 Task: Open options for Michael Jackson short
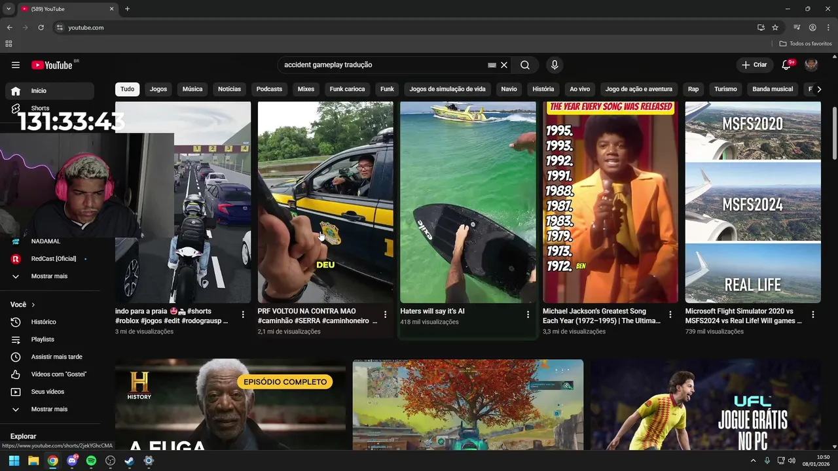click(670, 315)
